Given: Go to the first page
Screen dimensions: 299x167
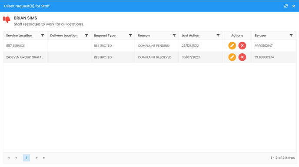Looking at the screenshot, I should tap(9, 158).
